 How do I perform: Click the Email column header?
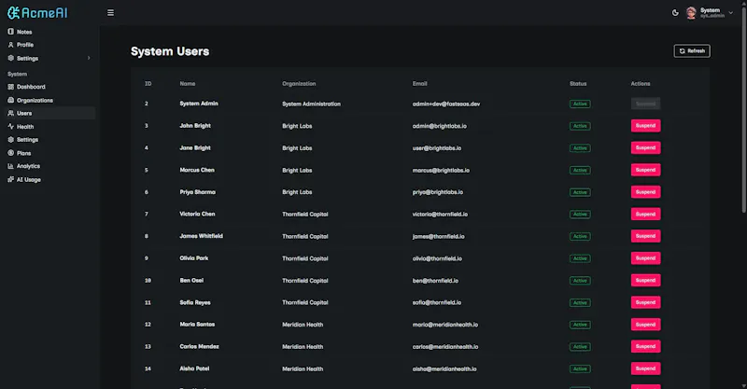[419, 84]
